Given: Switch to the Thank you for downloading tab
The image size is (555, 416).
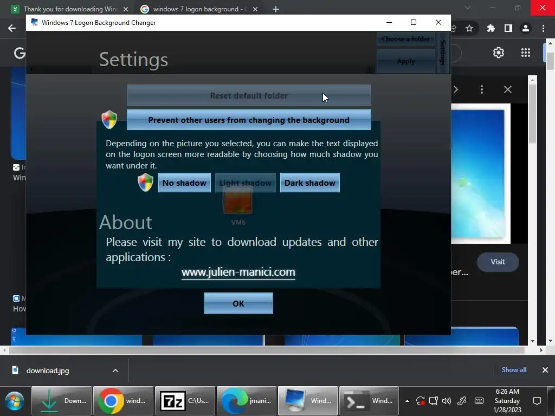Looking at the screenshot, I should pos(70,9).
